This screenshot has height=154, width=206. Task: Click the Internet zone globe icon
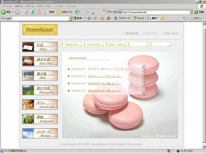point(178,151)
